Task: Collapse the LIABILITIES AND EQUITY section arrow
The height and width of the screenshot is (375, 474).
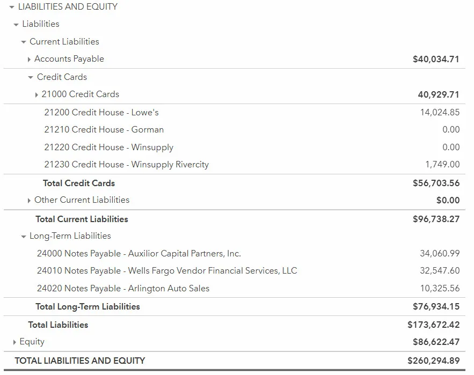Action: (12, 8)
